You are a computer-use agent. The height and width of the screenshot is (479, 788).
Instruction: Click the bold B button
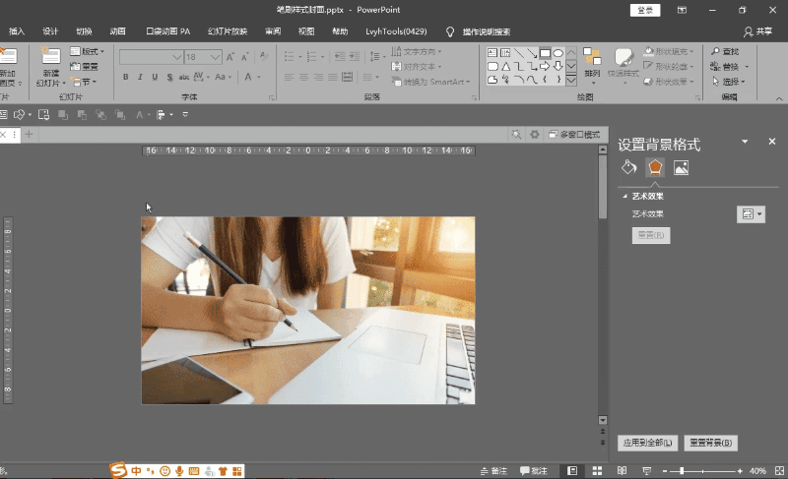pos(126,77)
